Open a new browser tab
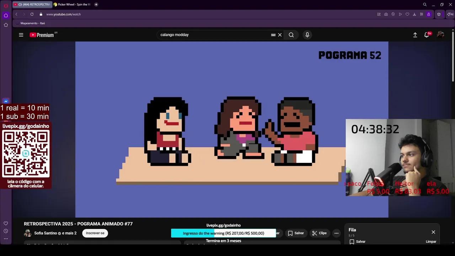 pos(96,5)
